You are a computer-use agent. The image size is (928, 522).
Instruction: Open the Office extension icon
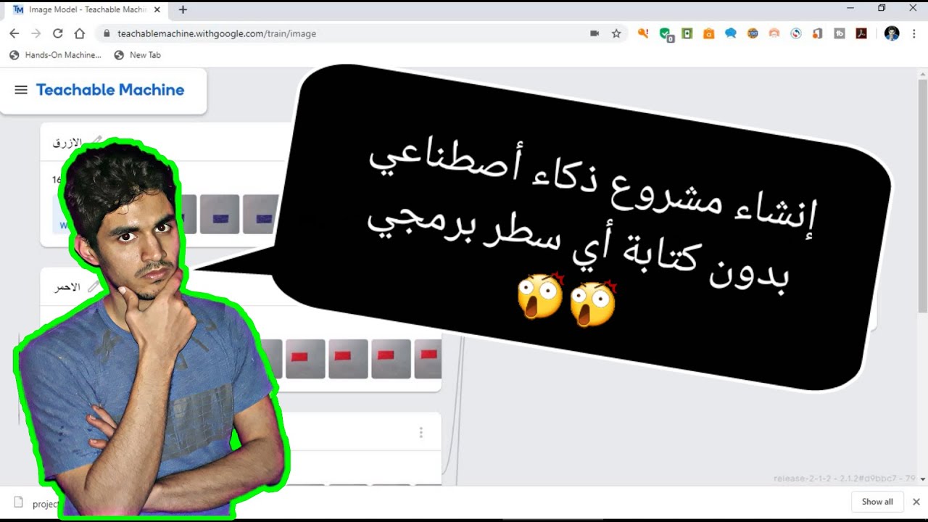[x=818, y=33]
